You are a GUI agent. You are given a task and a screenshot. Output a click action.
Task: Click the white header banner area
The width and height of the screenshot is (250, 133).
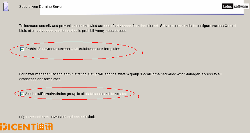141,7
